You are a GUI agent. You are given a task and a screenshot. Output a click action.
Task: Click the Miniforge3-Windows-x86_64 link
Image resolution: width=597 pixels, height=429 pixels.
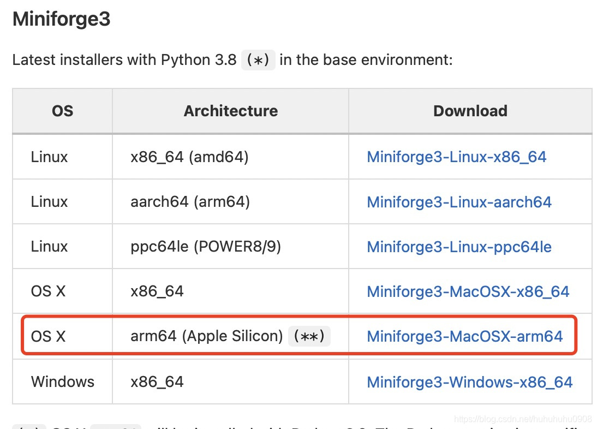pos(469,382)
